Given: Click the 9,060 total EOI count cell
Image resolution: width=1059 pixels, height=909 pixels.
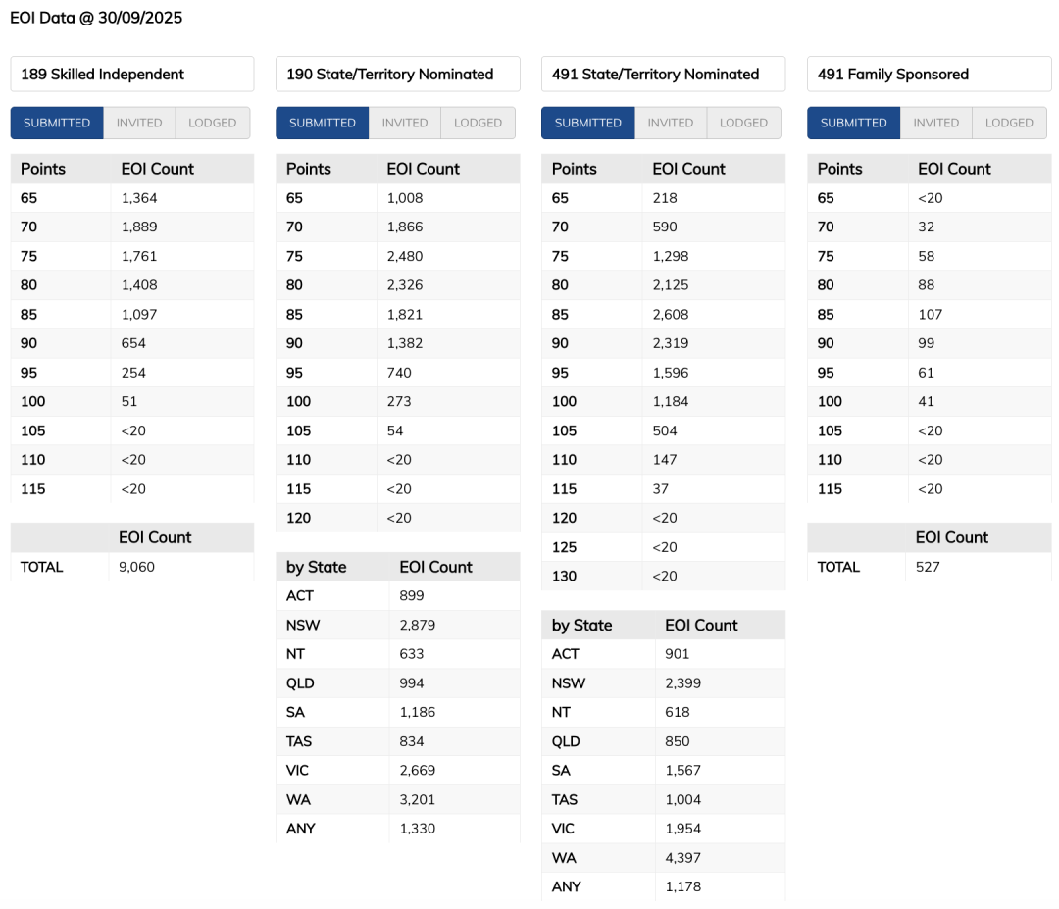Looking at the screenshot, I should point(138,567).
